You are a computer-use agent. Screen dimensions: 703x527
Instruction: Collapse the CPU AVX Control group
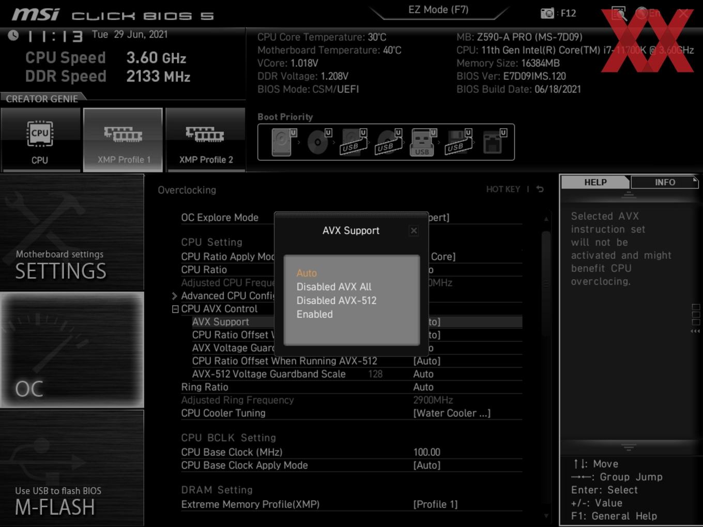pos(175,309)
